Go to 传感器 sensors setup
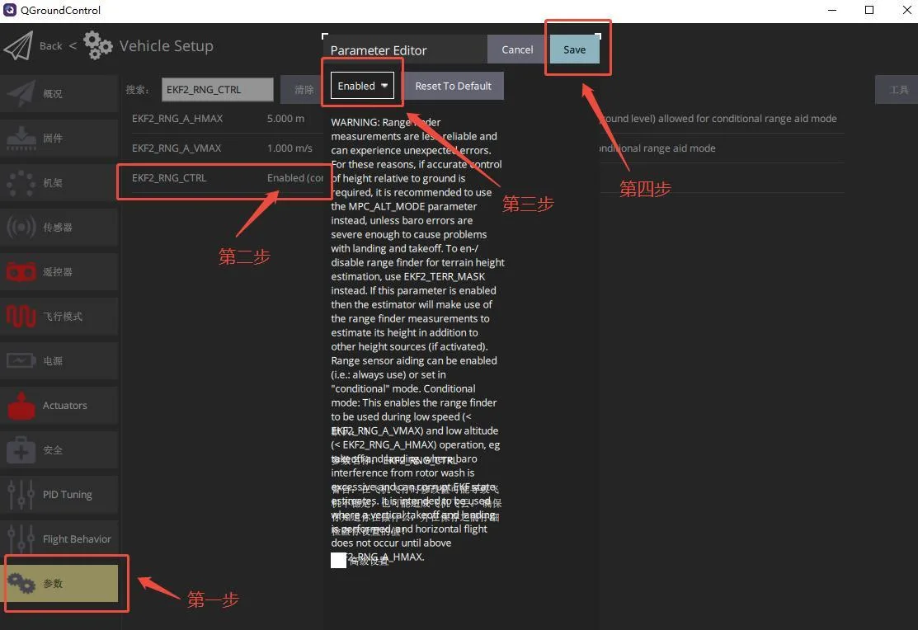This screenshot has height=630, width=918. [x=59, y=227]
